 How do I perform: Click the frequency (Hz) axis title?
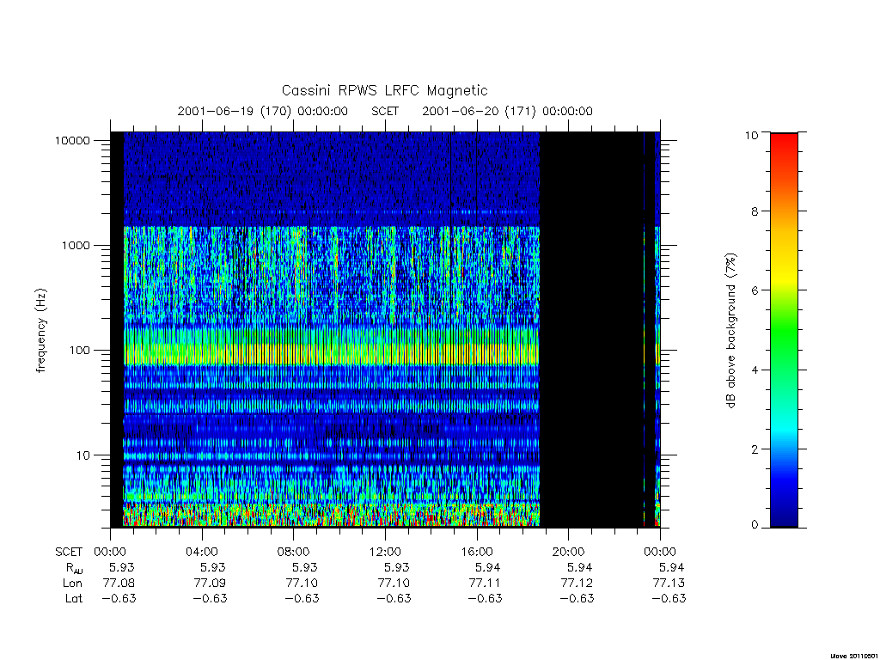41,330
